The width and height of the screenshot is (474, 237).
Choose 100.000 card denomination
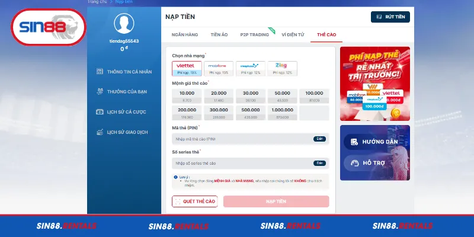click(x=314, y=96)
